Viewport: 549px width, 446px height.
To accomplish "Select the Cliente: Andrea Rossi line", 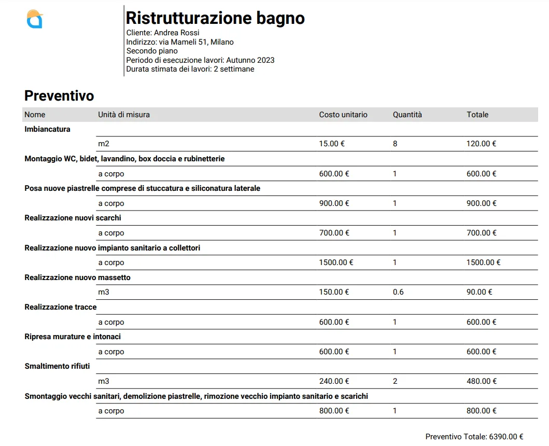I will (163, 33).
